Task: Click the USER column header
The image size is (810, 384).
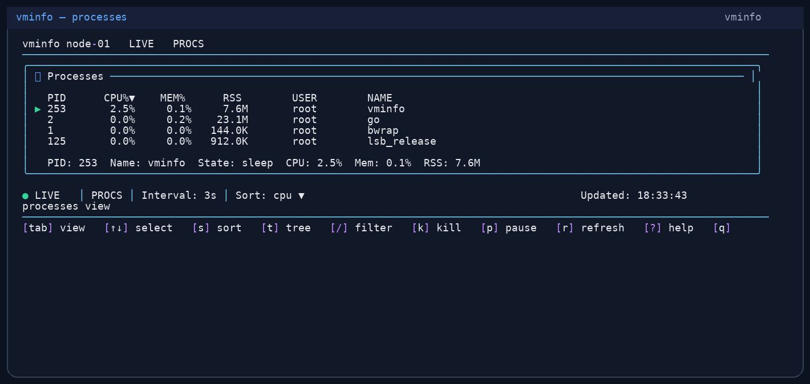Action: pyautogui.click(x=305, y=98)
